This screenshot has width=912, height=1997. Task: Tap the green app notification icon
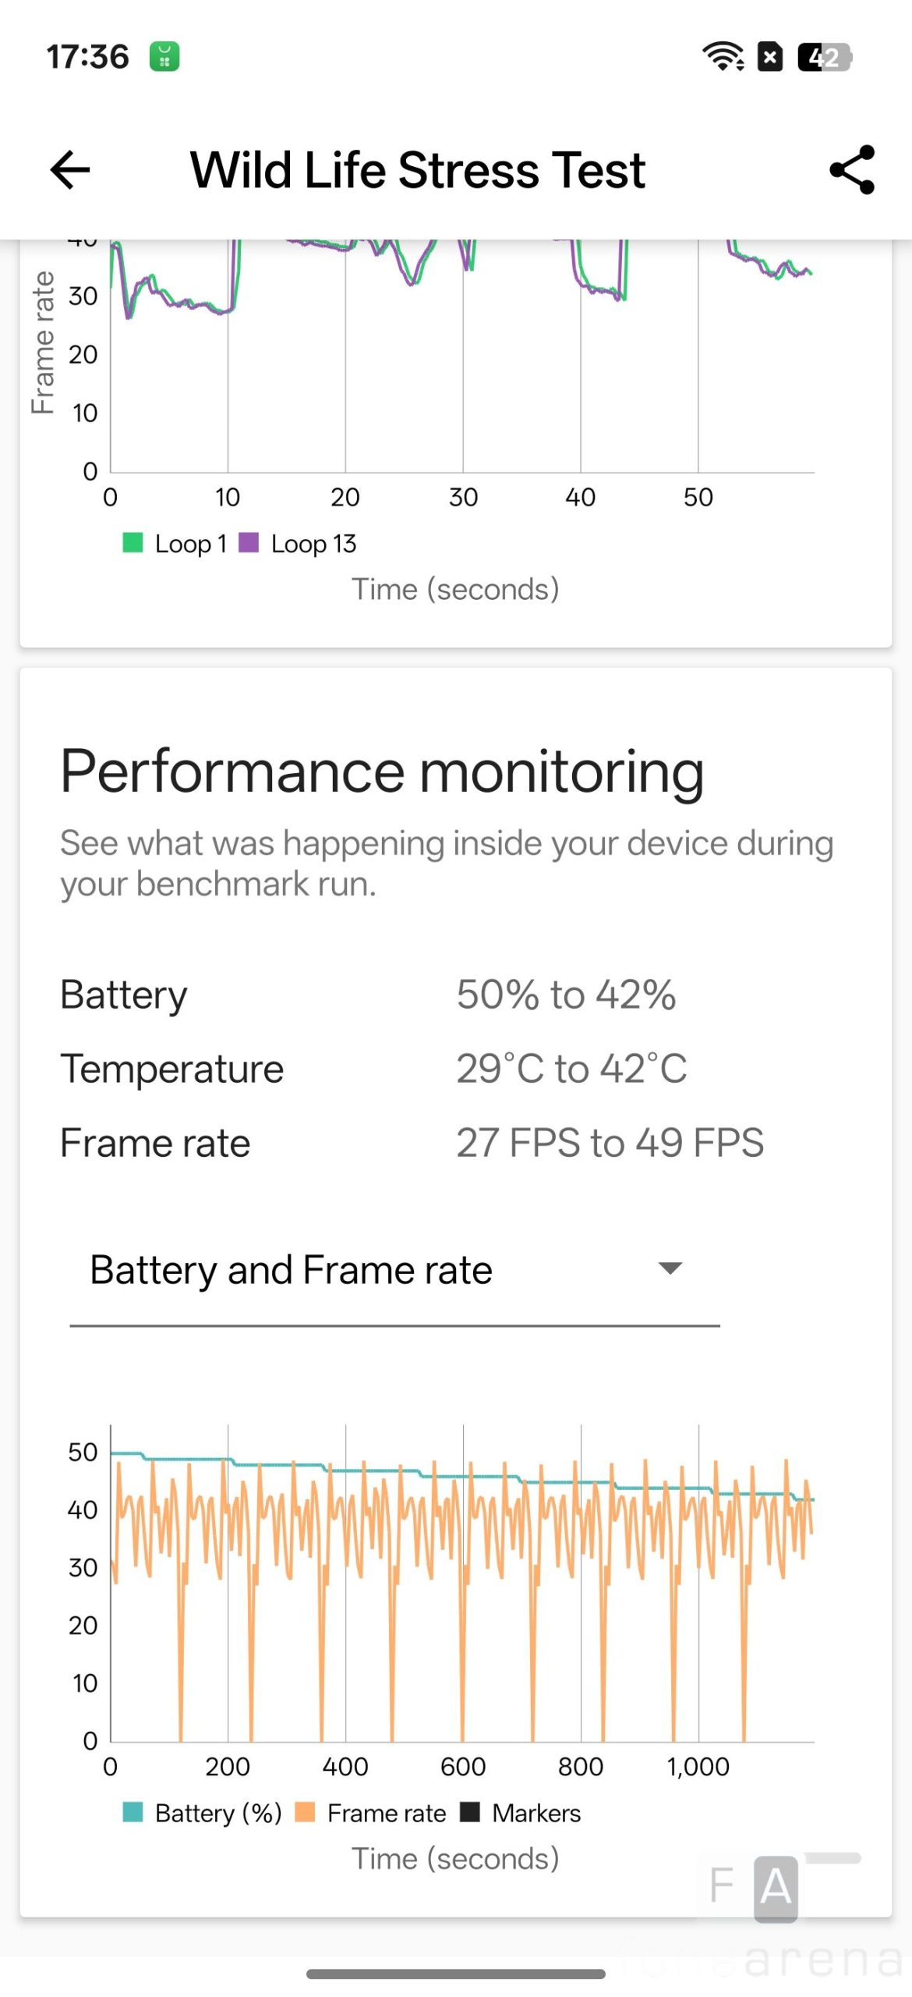click(164, 56)
